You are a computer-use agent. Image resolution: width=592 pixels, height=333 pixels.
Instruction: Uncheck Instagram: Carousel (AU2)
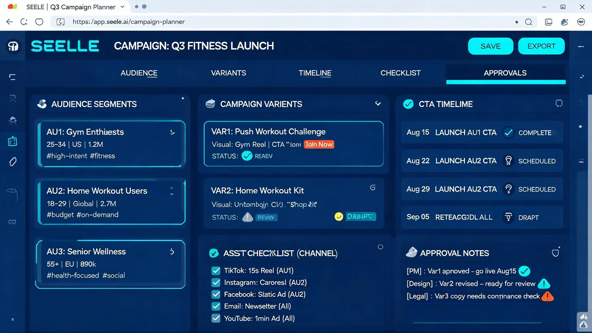click(x=216, y=283)
